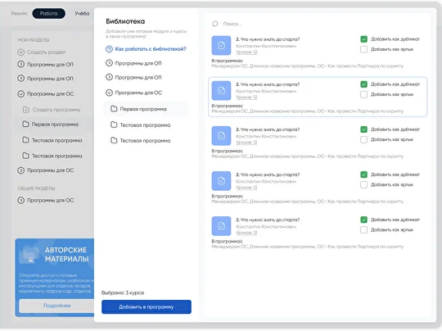Uncheck Добавить как дубликат on the first course
The height and width of the screenshot is (331, 442).
click(364, 39)
